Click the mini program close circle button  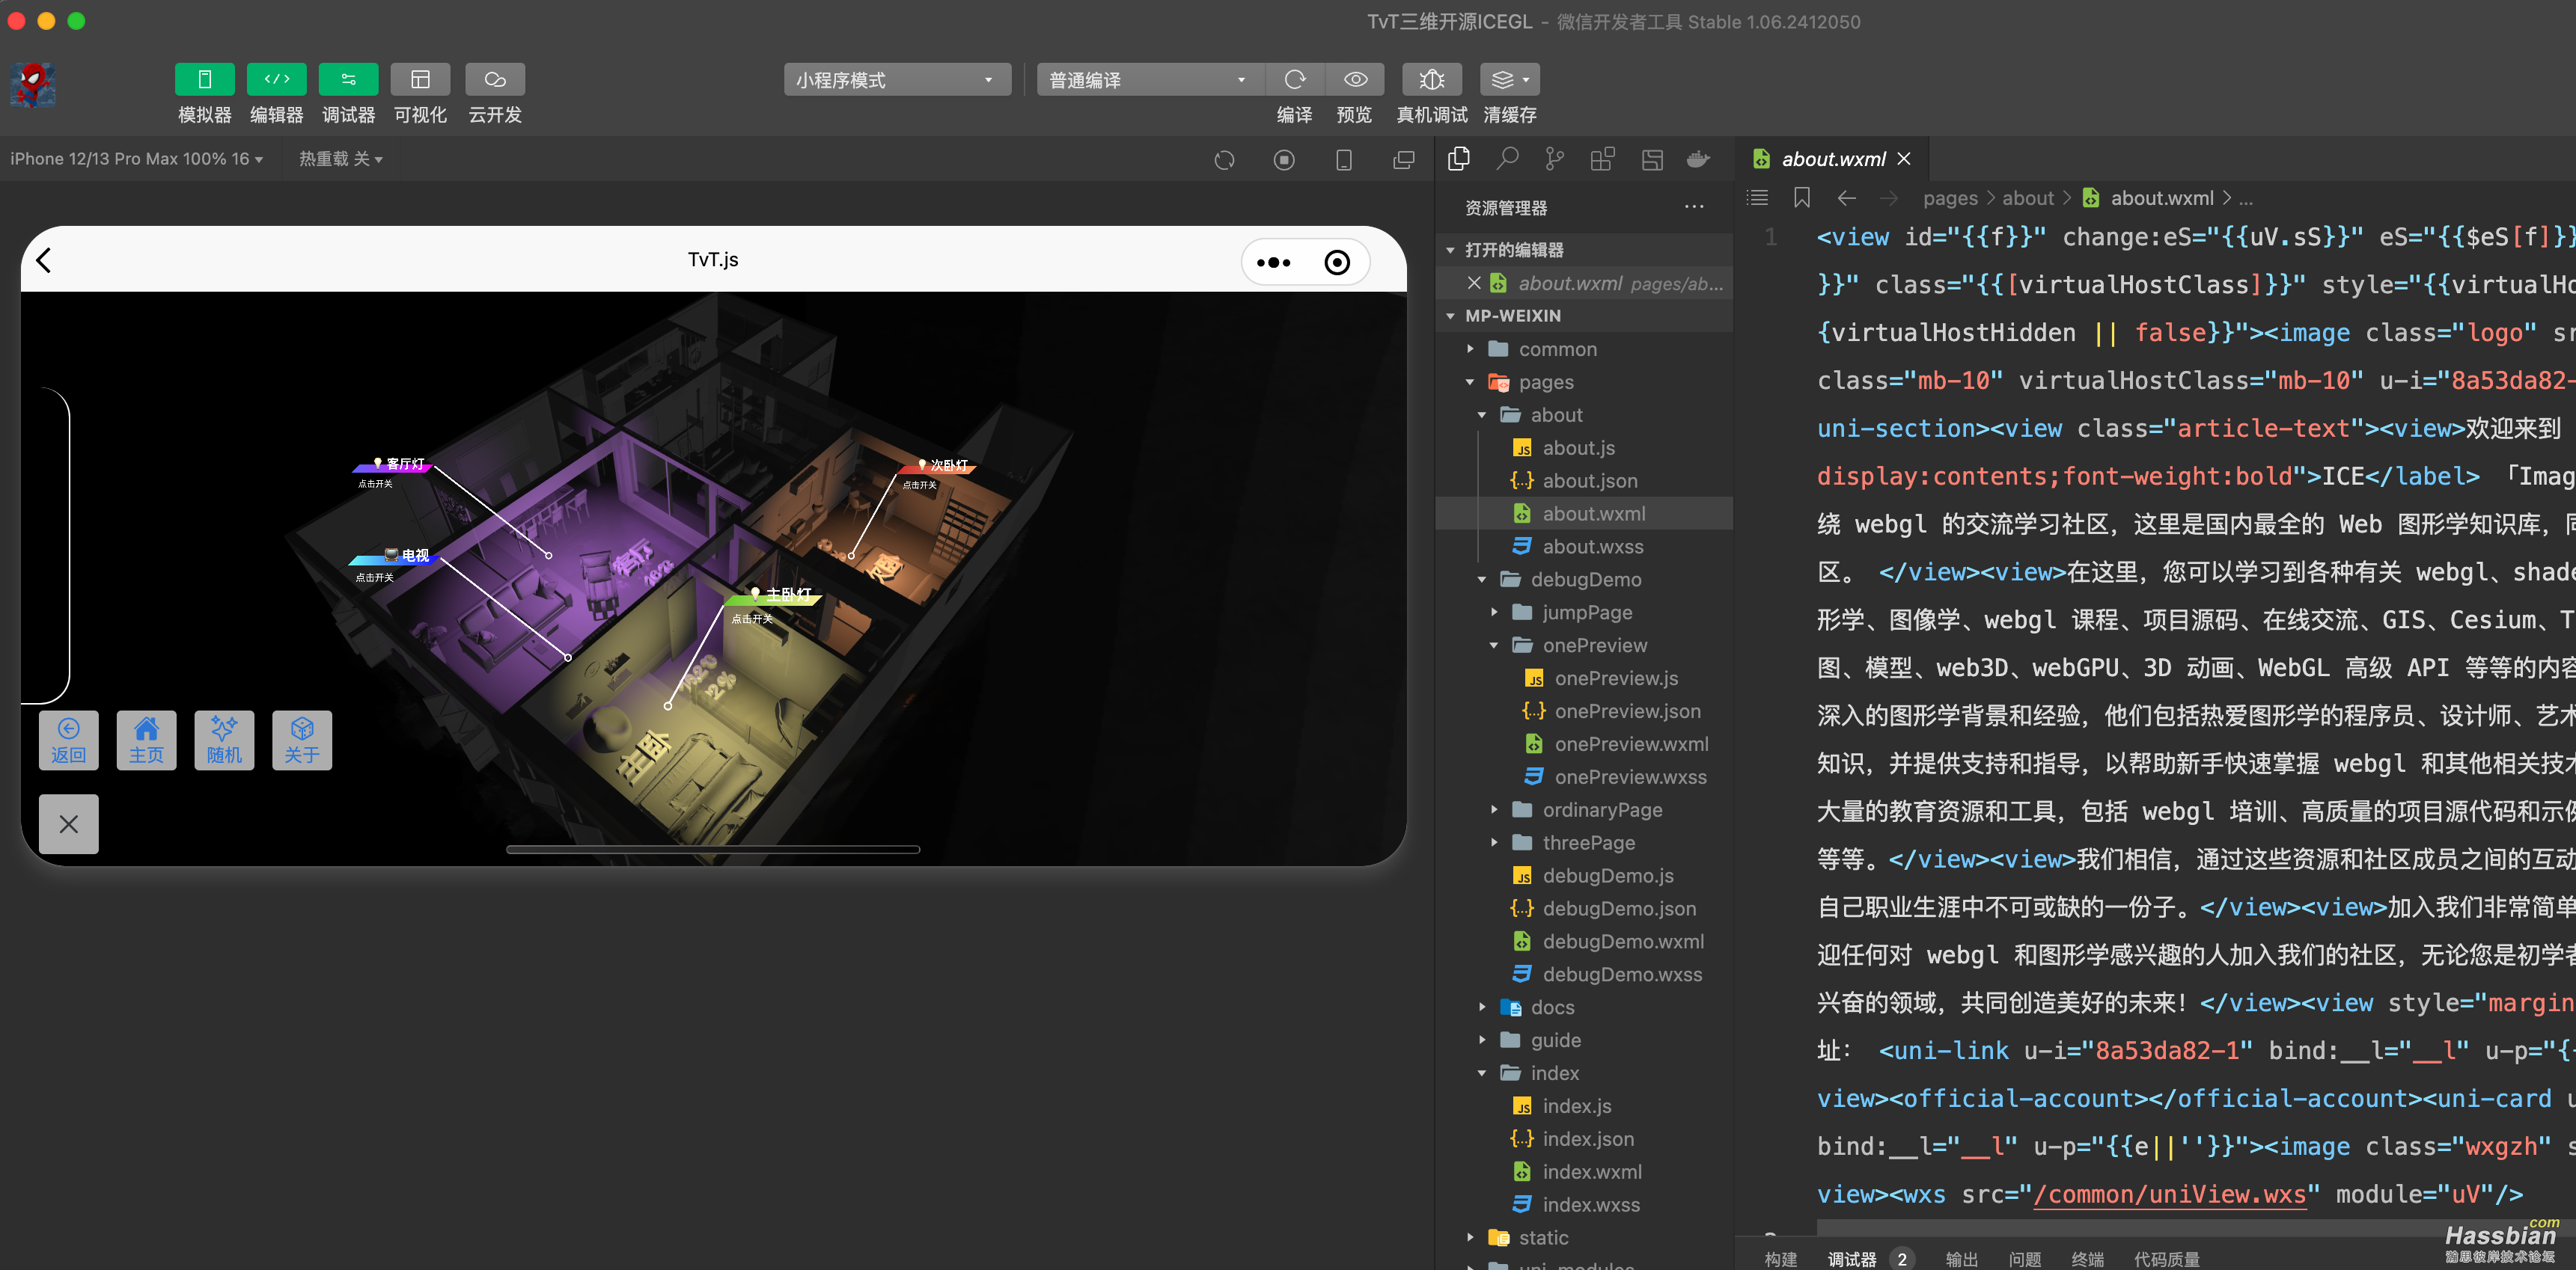pos(1337,262)
